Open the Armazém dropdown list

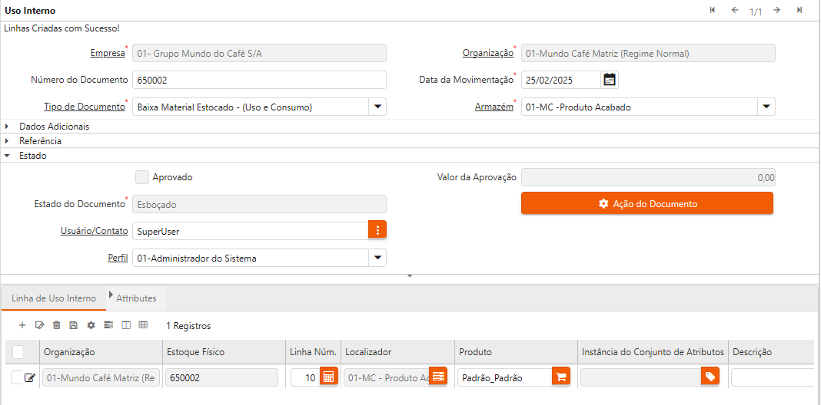pyautogui.click(x=766, y=107)
